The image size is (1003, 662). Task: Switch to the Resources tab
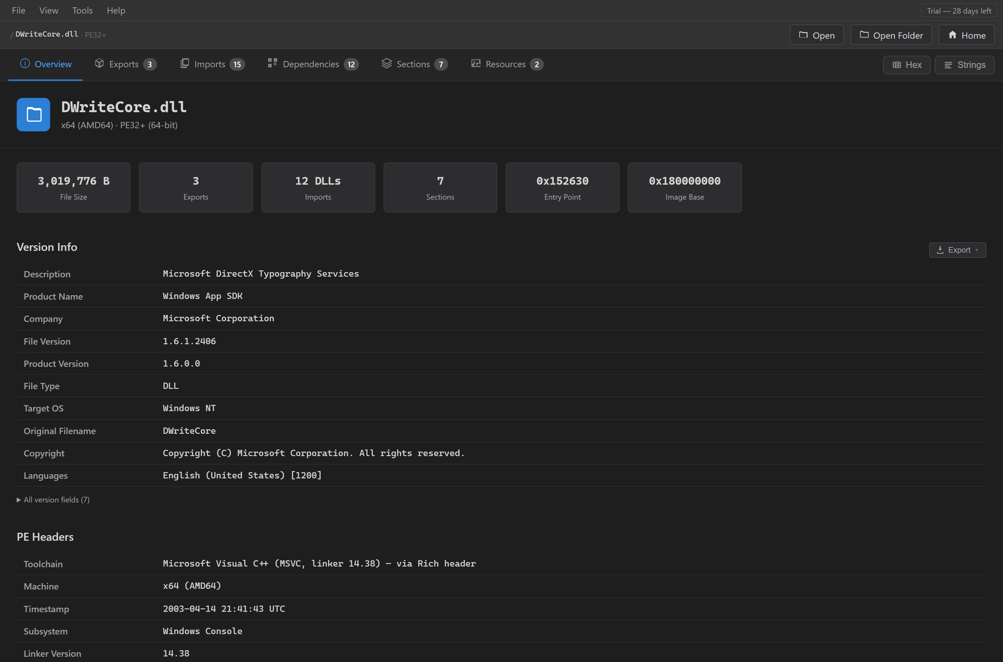click(507, 64)
